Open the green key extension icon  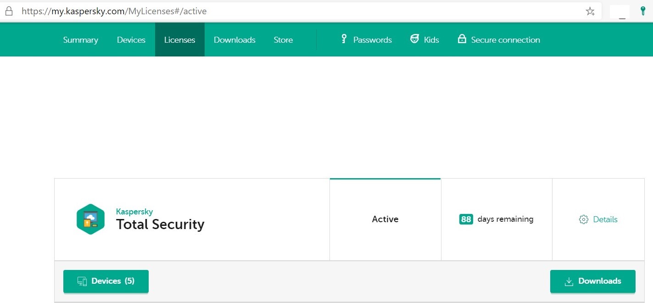[643, 11]
